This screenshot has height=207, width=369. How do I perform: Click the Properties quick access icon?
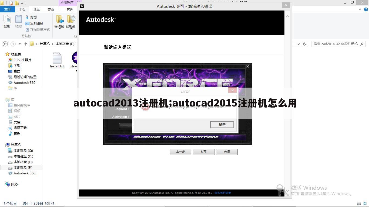[11, 3]
